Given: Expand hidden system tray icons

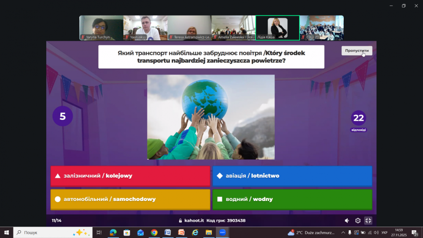Looking at the screenshot, I should click(x=343, y=233).
